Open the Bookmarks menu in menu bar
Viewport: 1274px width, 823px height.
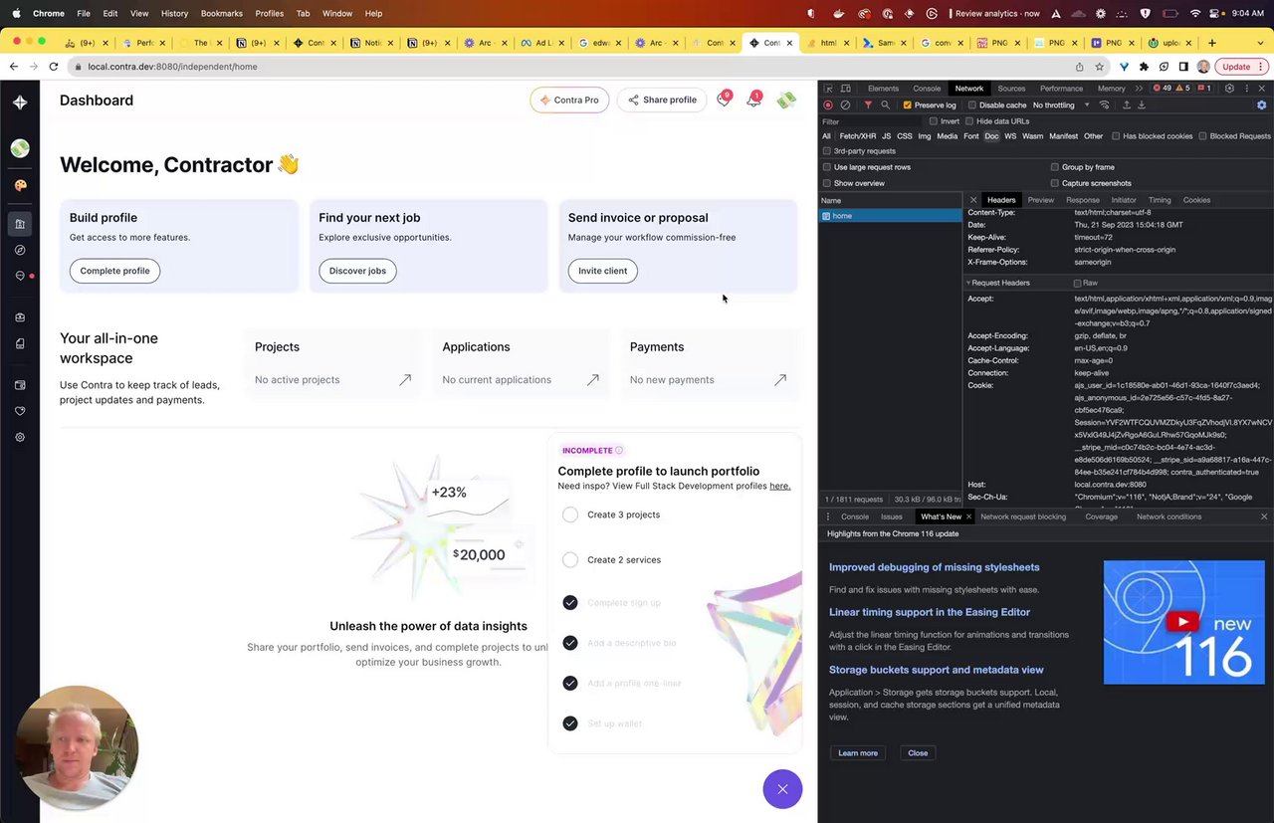[x=221, y=13]
